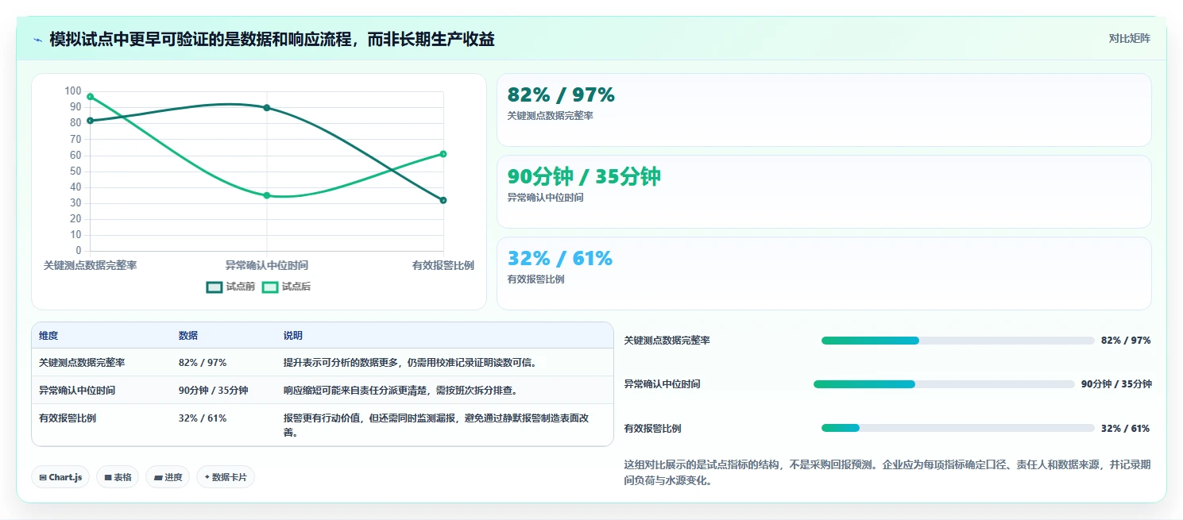Viewport: 1183px width, 520px height.
Task: Click the progress value 90分钟 / 35分钟
Action: click(1116, 384)
